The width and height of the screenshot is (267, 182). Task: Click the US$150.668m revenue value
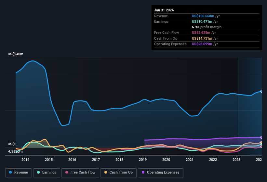point(203,16)
